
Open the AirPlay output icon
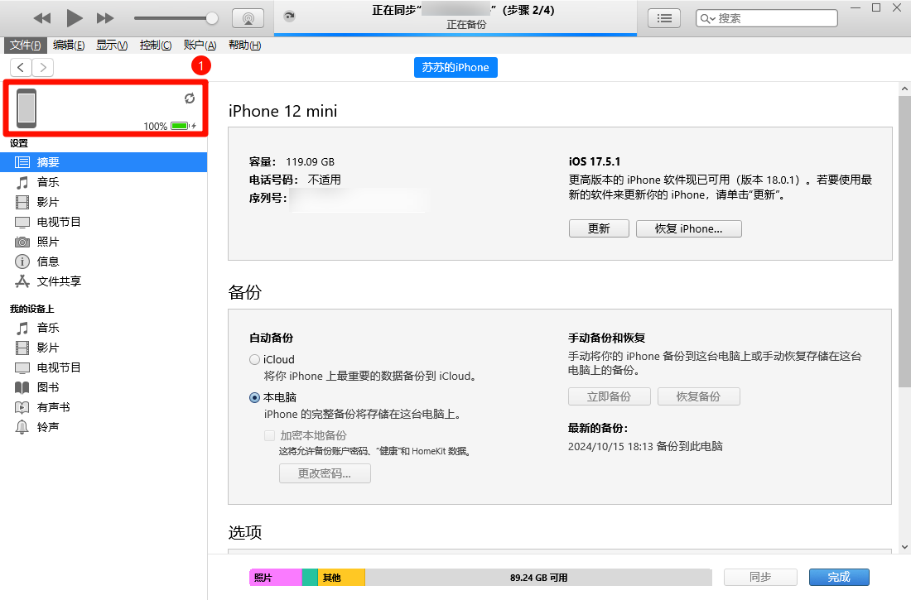[248, 18]
